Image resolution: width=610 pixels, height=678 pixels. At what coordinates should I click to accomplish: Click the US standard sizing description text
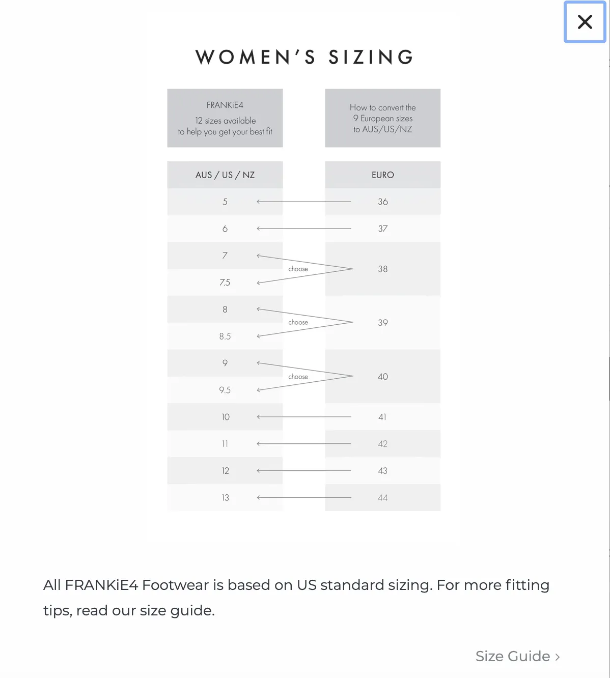296,598
